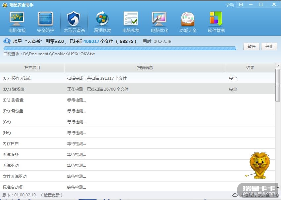This screenshot has width=281, height=200.
Task: Click the vertical scrollbar thumb
Action: (x=278, y=85)
